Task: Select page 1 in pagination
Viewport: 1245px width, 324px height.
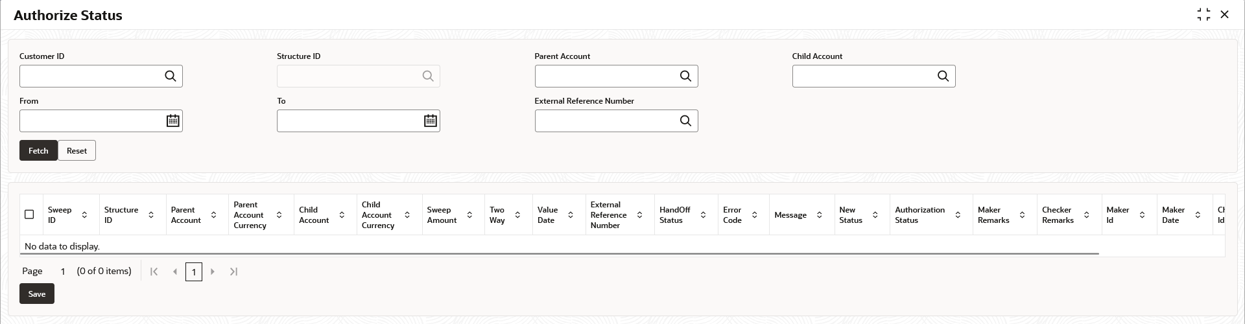Action: (x=193, y=272)
